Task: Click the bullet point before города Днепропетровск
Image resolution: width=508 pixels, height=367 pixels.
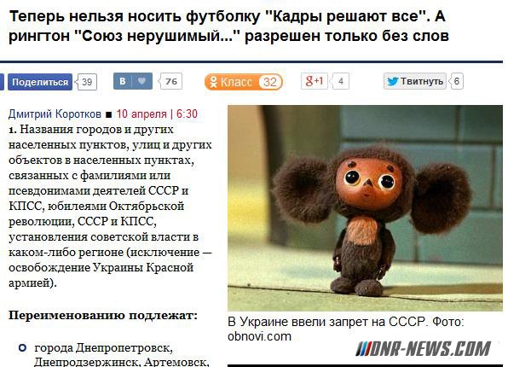Action: click(x=22, y=348)
